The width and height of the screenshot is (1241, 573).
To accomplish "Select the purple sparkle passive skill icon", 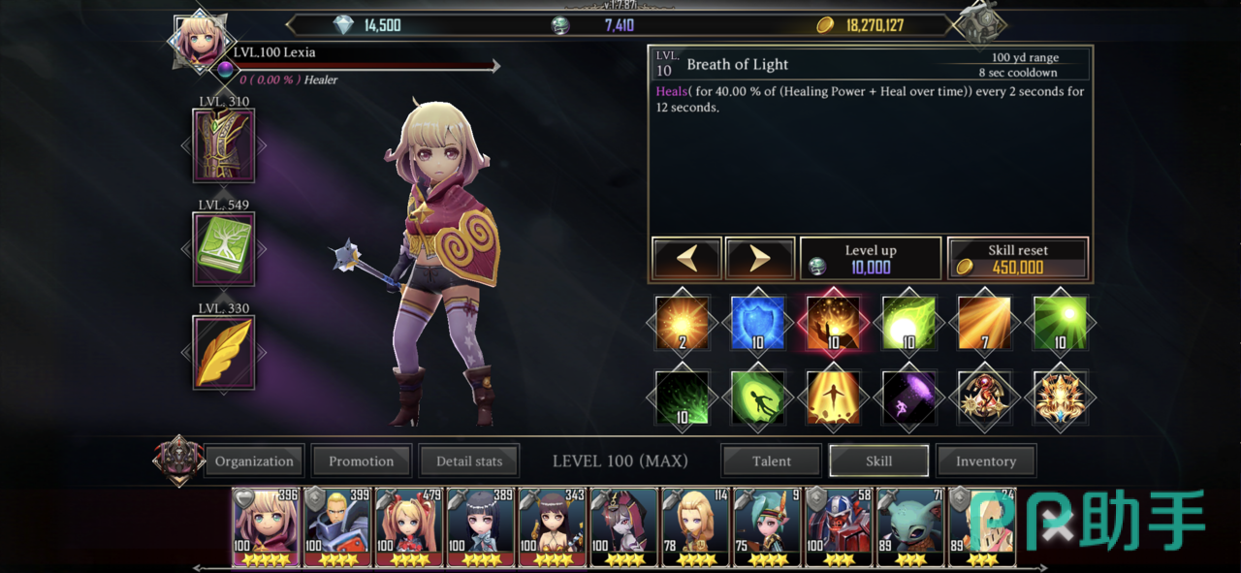I will tap(908, 398).
